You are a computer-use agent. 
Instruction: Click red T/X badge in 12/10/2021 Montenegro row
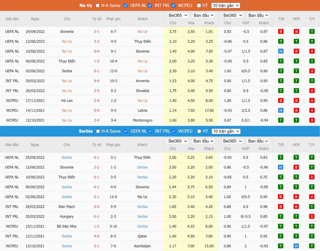pyautogui.click(x=312, y=120)
